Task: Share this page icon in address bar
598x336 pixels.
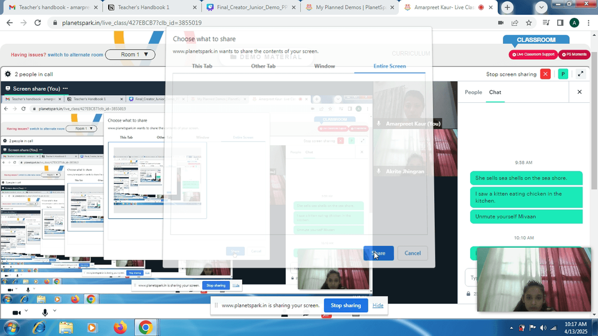Action: (515, 23)
